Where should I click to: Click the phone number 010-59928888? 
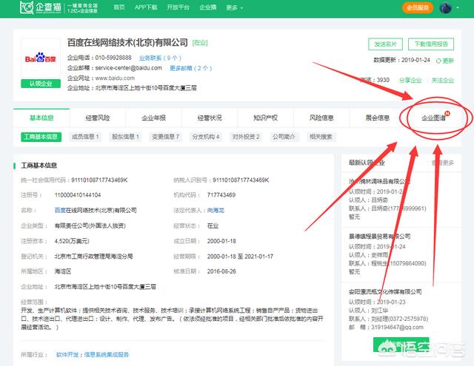tap(113, 58)
